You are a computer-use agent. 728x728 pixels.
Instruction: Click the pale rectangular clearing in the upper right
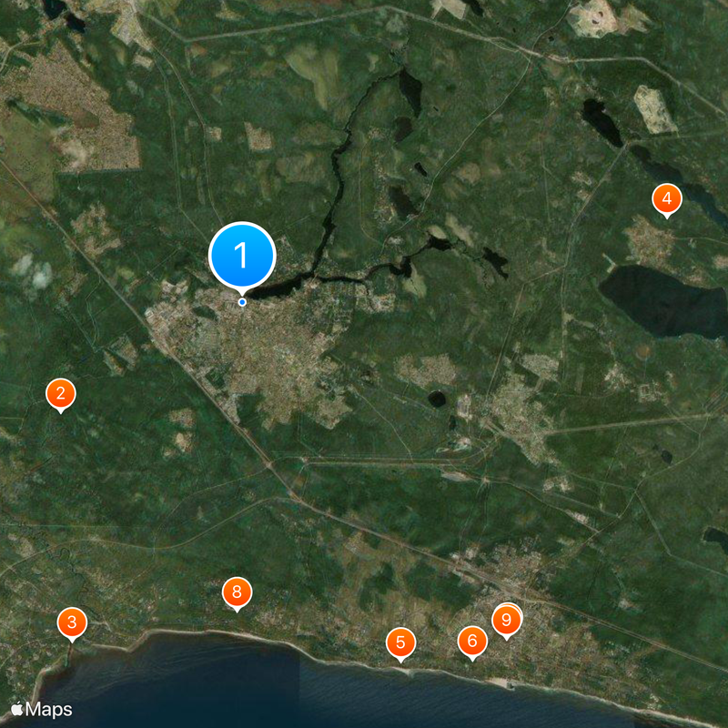655,109
